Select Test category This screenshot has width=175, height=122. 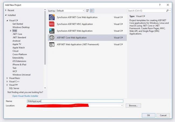14,68
